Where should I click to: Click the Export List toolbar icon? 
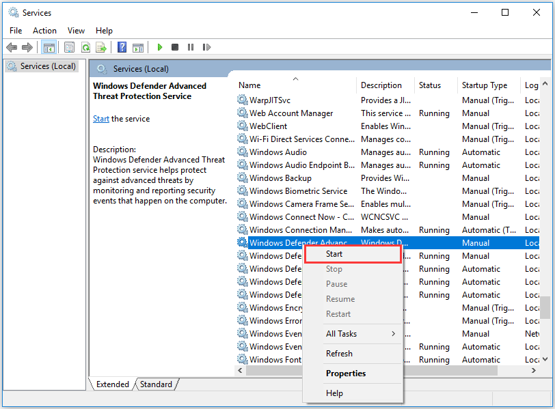coord(101,47)
